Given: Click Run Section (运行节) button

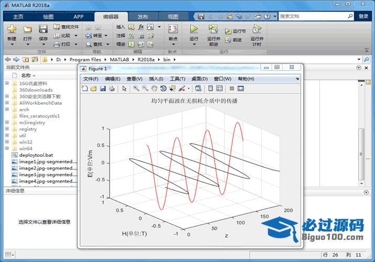Looking at the screenshot, I should 235,31.
